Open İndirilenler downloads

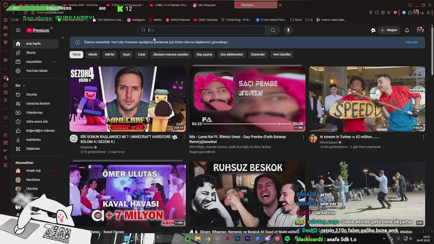pos(36,140)
